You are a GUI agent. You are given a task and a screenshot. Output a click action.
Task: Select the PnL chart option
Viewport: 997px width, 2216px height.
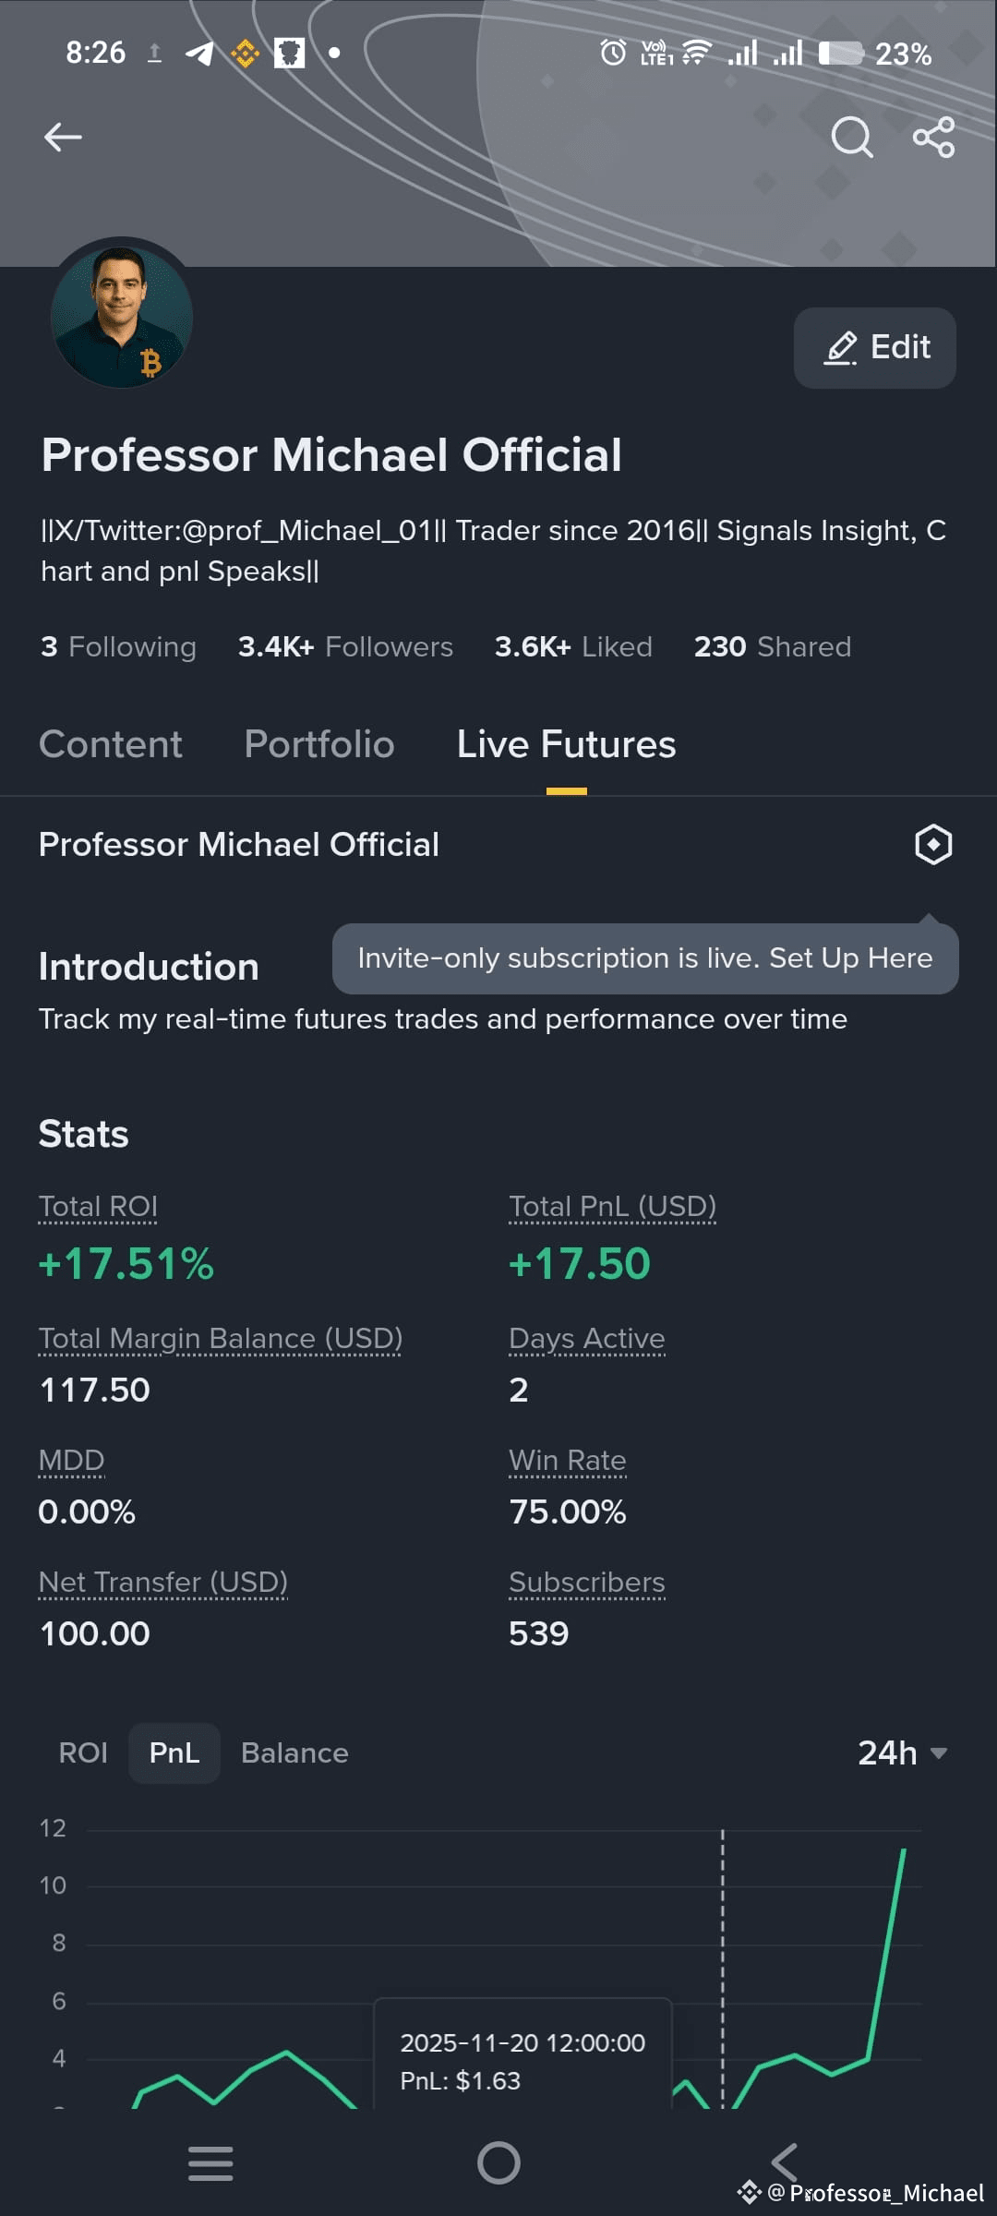click(174, 1752)
